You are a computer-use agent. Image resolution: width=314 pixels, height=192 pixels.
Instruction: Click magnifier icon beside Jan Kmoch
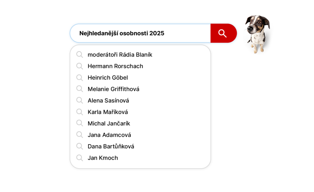pyautogui.click(x=80, y=158)
